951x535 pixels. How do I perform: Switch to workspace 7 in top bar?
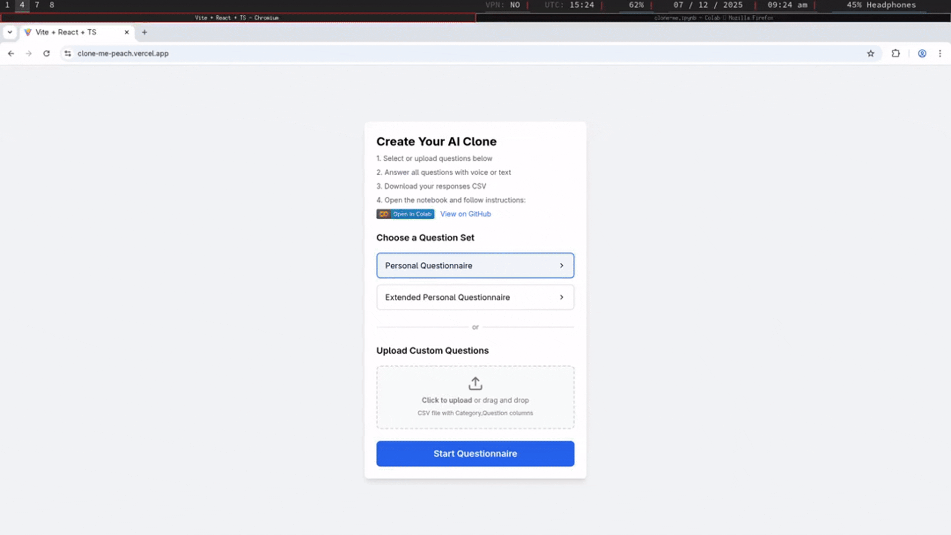coord(37,5)
